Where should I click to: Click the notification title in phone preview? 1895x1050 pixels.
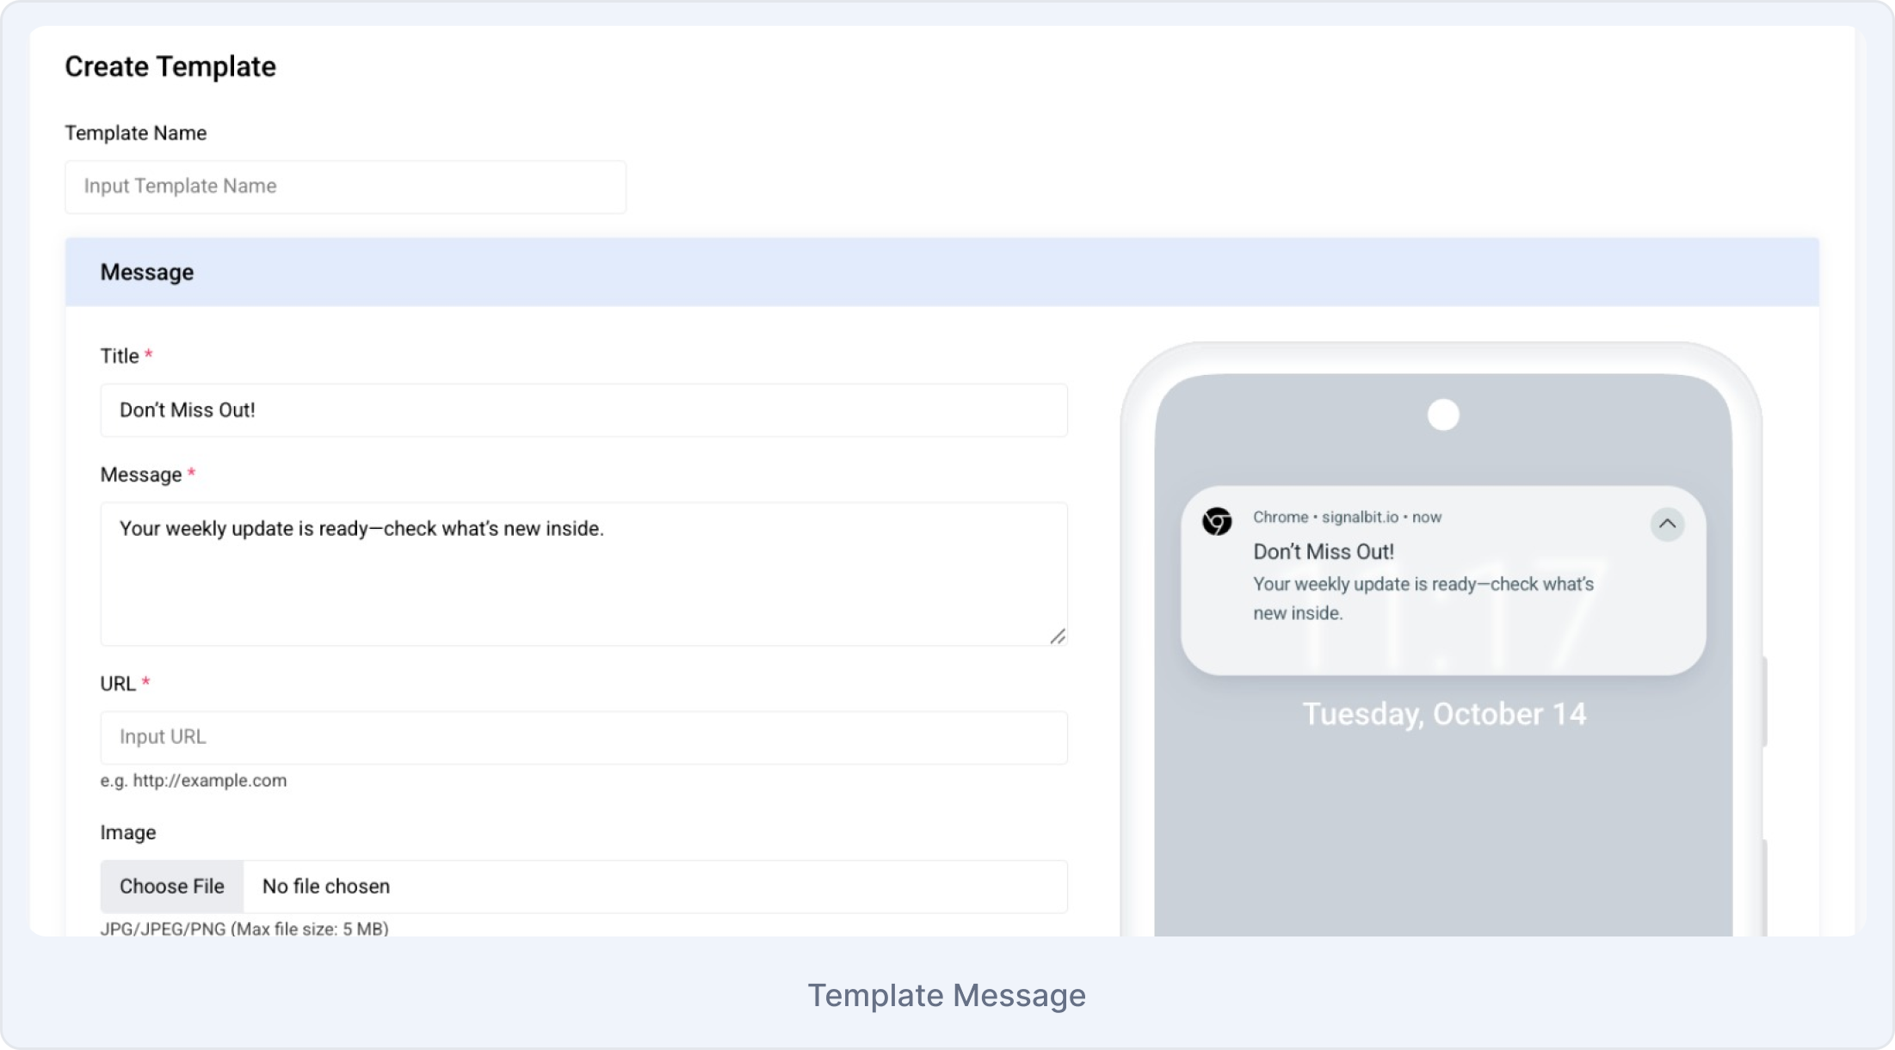click(x=1323, y=551)
